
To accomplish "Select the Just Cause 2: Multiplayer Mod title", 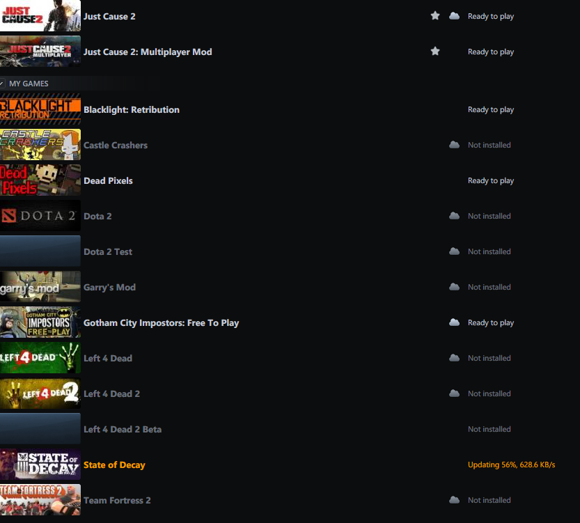I will pos(148,52).
